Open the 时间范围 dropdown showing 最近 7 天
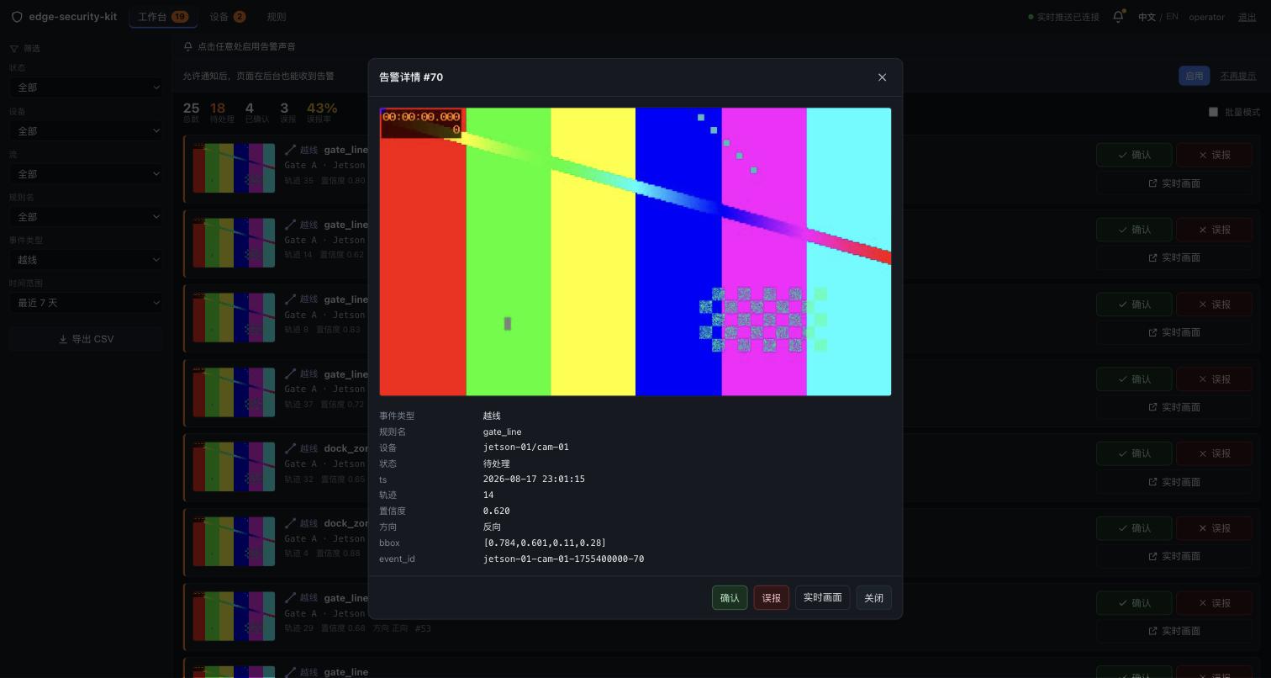1271x678 pixels. pos(86,302)
